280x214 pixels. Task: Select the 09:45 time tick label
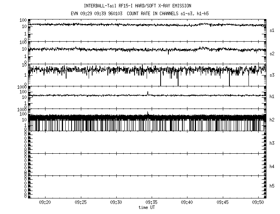tap(222, 203)
